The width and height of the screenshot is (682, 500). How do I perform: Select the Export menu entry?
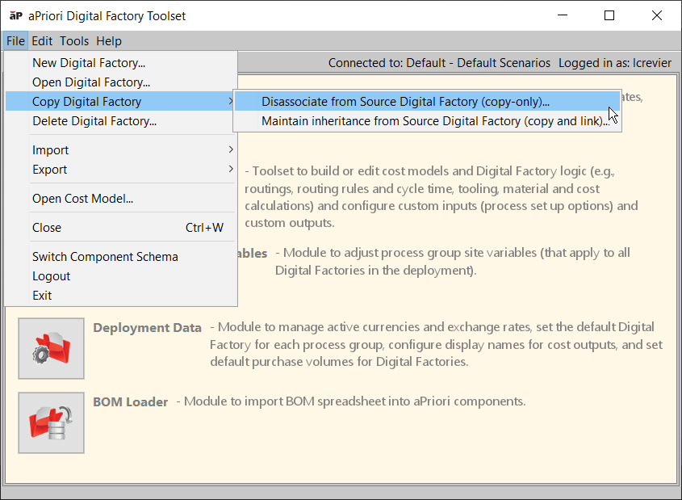(121, 170)
